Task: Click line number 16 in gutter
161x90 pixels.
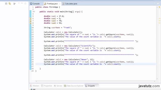Action: click(x=32, y=41)
